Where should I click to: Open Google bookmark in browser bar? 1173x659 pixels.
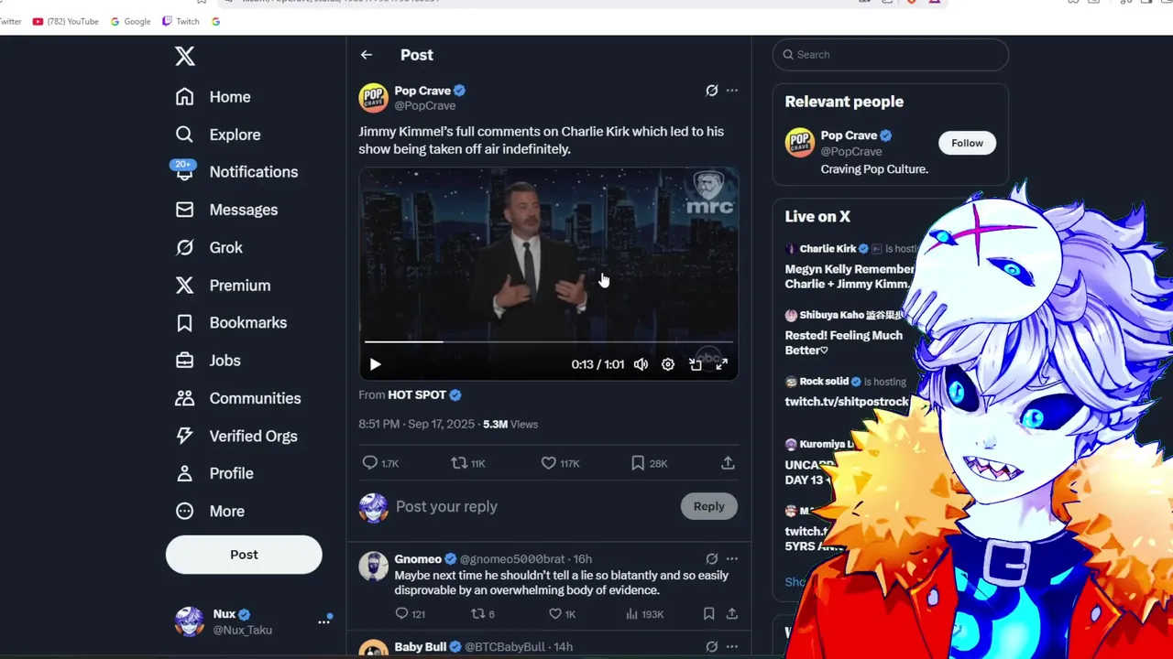tap(130, 21)
